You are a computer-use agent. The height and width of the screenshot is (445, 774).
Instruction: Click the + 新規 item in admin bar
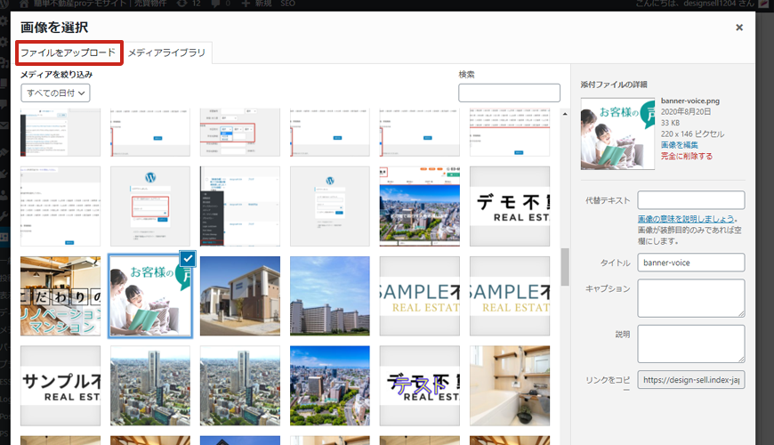pyautogui.click(x=256, y=4)
